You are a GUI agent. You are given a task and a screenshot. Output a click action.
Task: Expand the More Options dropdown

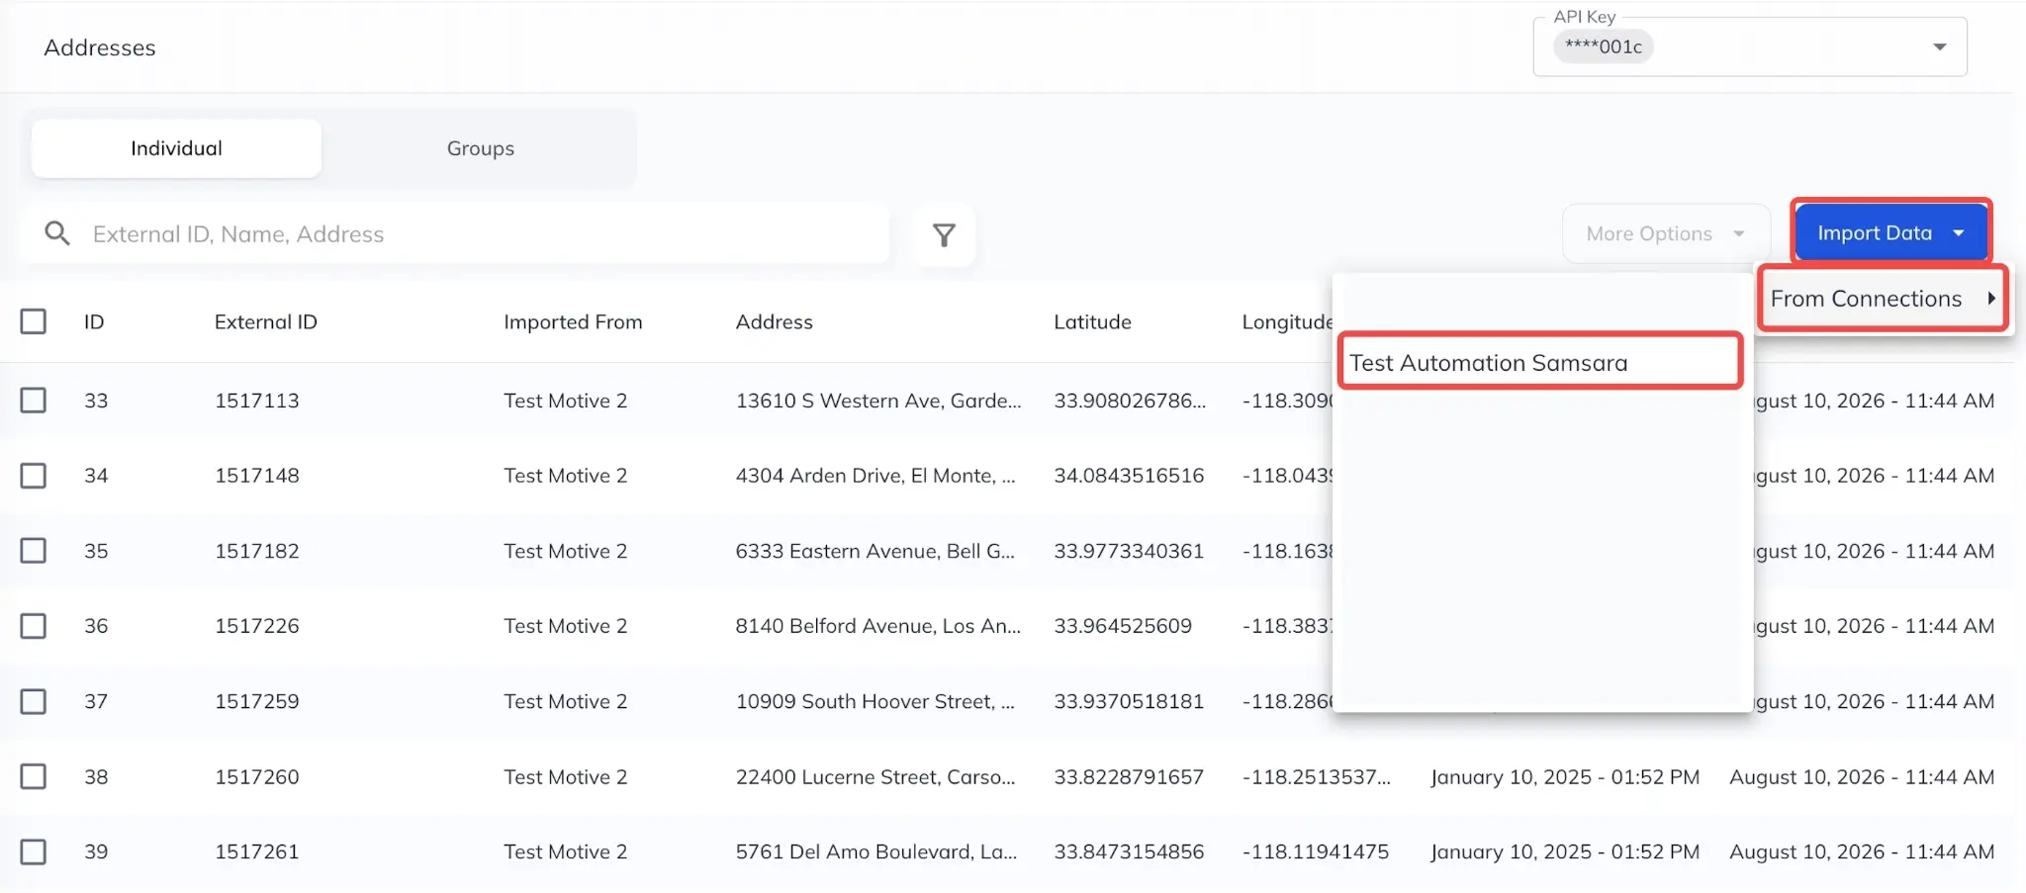pyautogui.click(x=1666, y=233)
